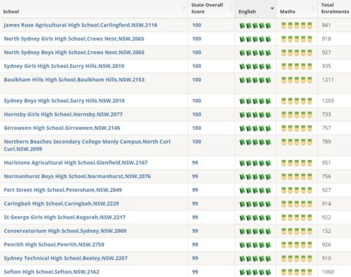
Task: Select score 99 for Sefton High
Action: (195, 272)
